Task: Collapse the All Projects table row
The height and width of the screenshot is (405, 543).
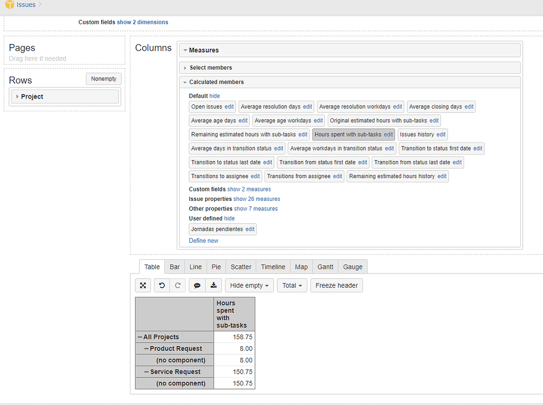Action: pyautogui.click(x=141, y=337)
